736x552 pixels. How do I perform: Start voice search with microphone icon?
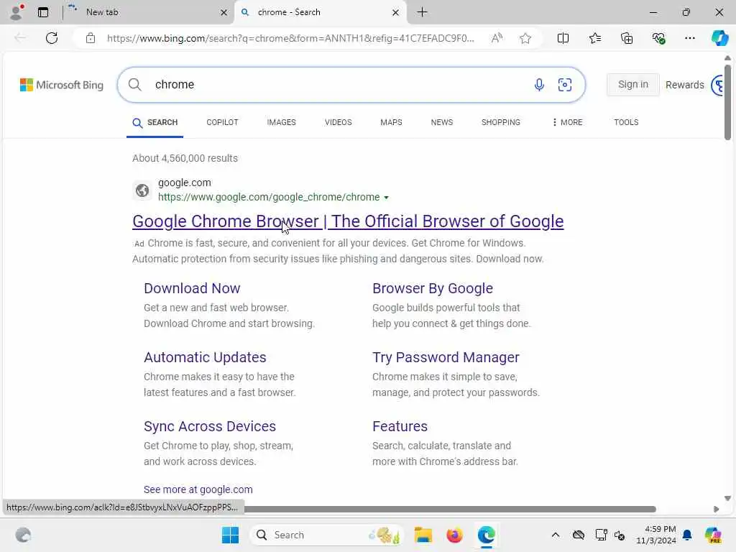click(539, 85)
